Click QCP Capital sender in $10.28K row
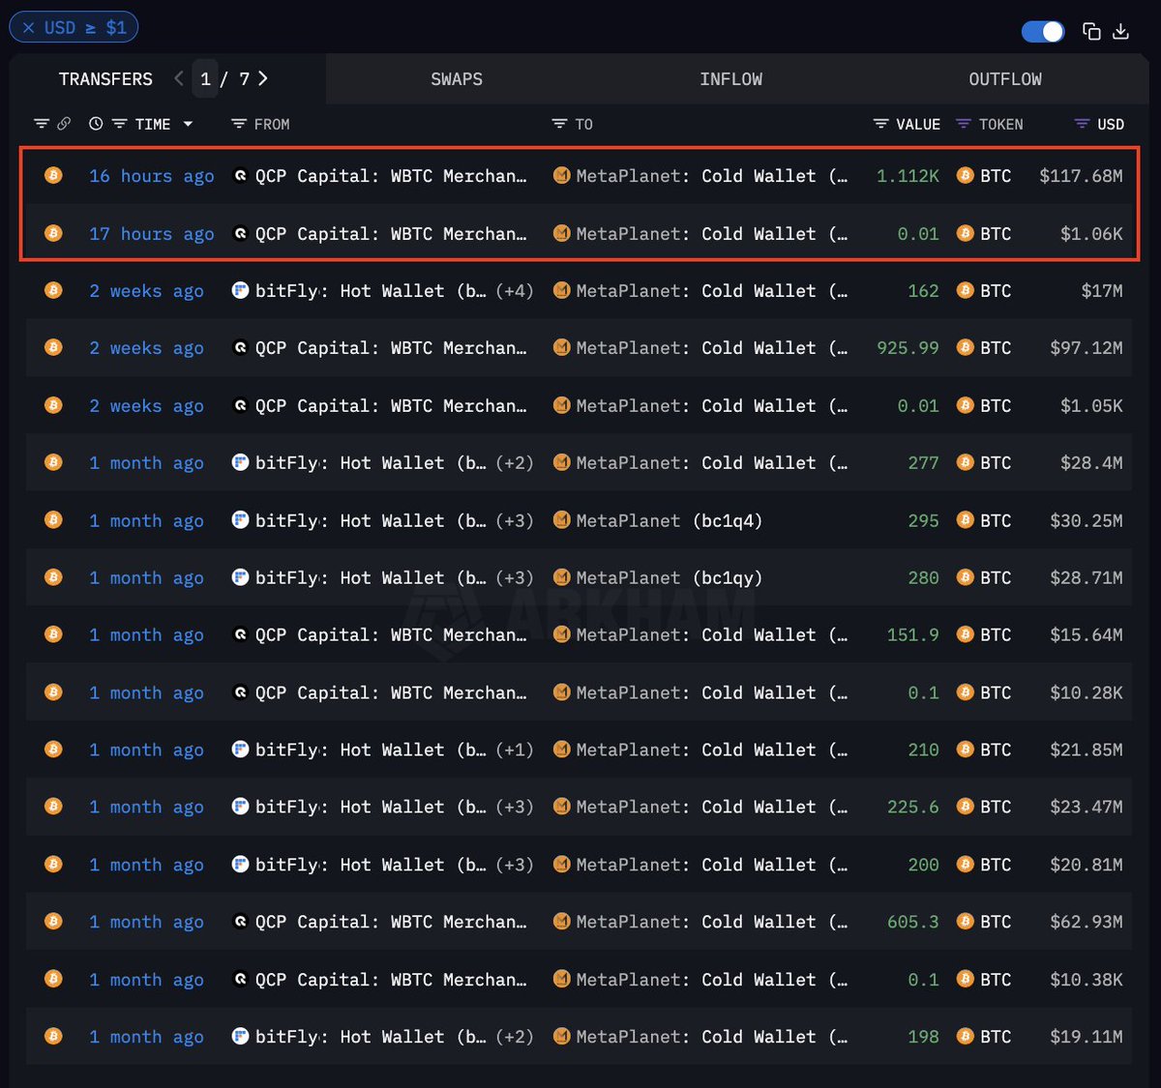The width and height of the screenshot is (1161, 1088). point(391,692)
